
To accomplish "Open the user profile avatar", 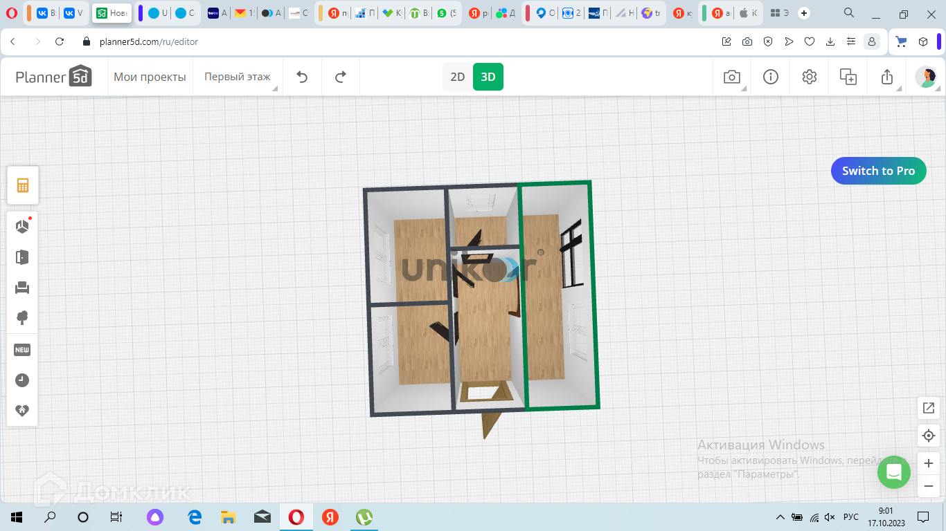I will click(x=926, y=77).
